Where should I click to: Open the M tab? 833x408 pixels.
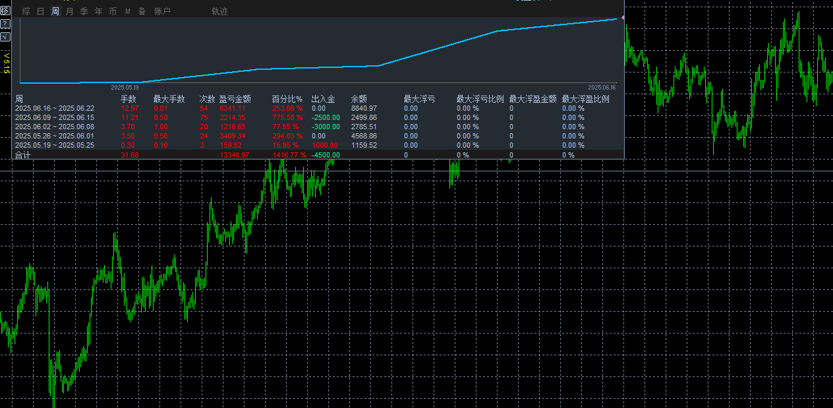tap(127, 11)
